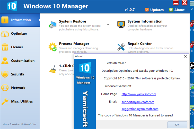Open the yamicsoft.com home page link

(x=139, y=94)
